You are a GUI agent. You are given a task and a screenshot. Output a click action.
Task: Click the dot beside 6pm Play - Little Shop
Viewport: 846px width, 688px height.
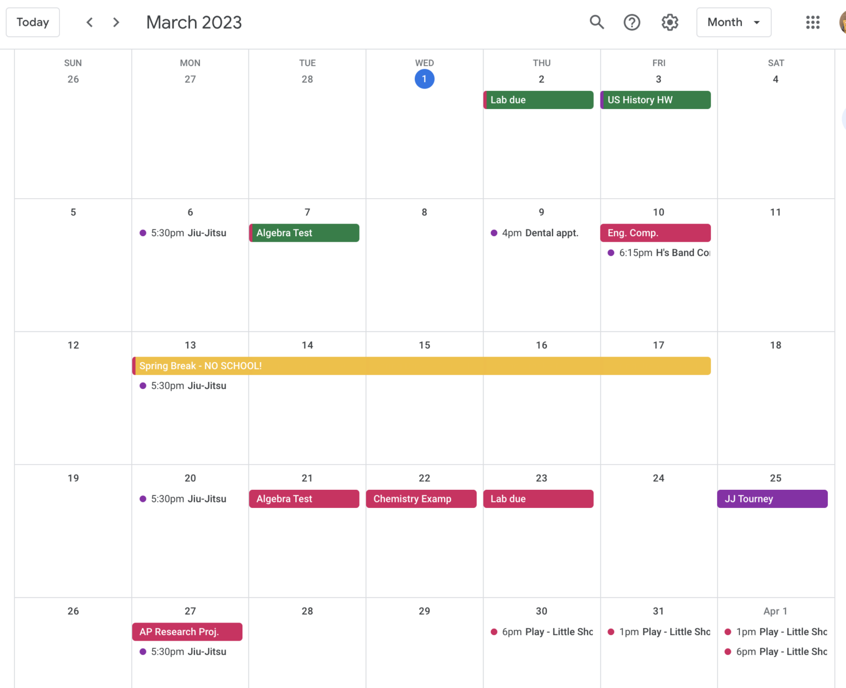(x=493, y=631)
